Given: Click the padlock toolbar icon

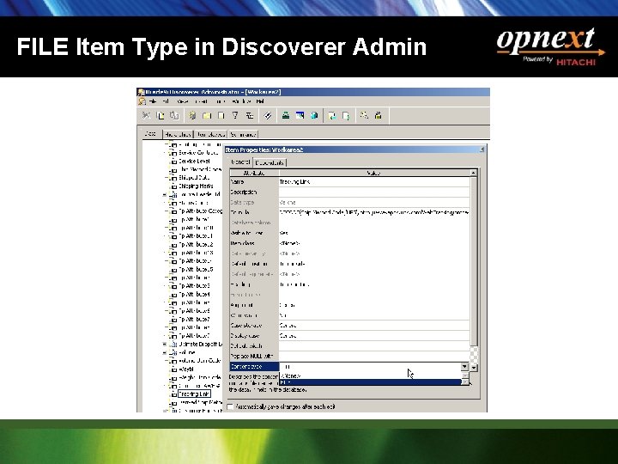Looking at the screenshot, I should 379,115.
